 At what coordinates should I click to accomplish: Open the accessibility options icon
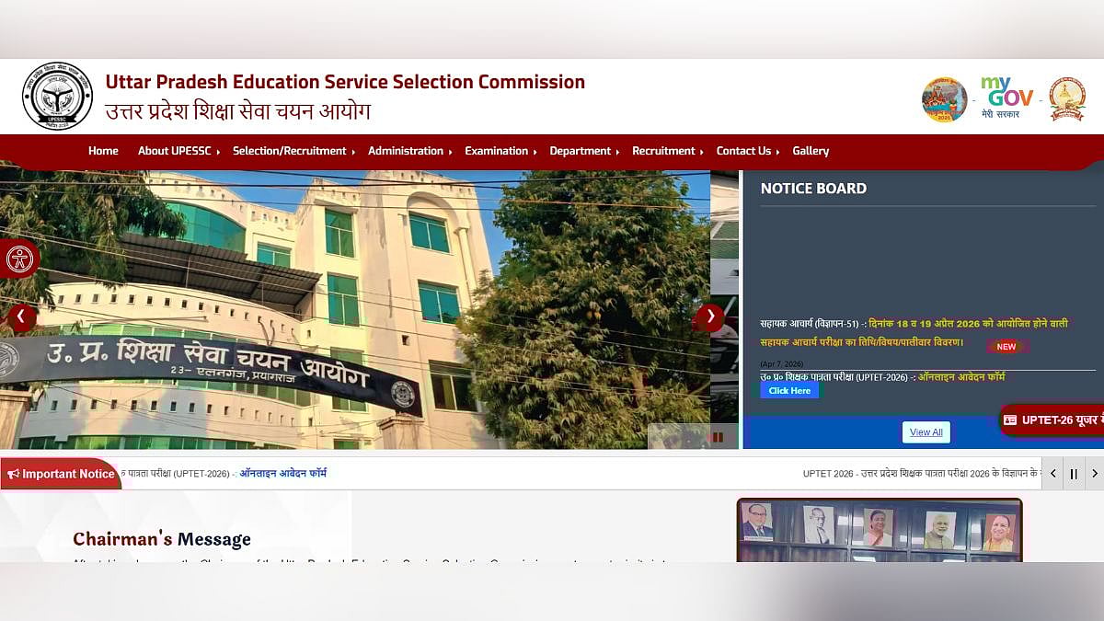tap(18, 259)
